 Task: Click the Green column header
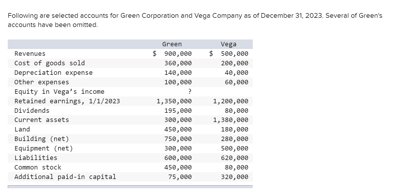(172, 44)
